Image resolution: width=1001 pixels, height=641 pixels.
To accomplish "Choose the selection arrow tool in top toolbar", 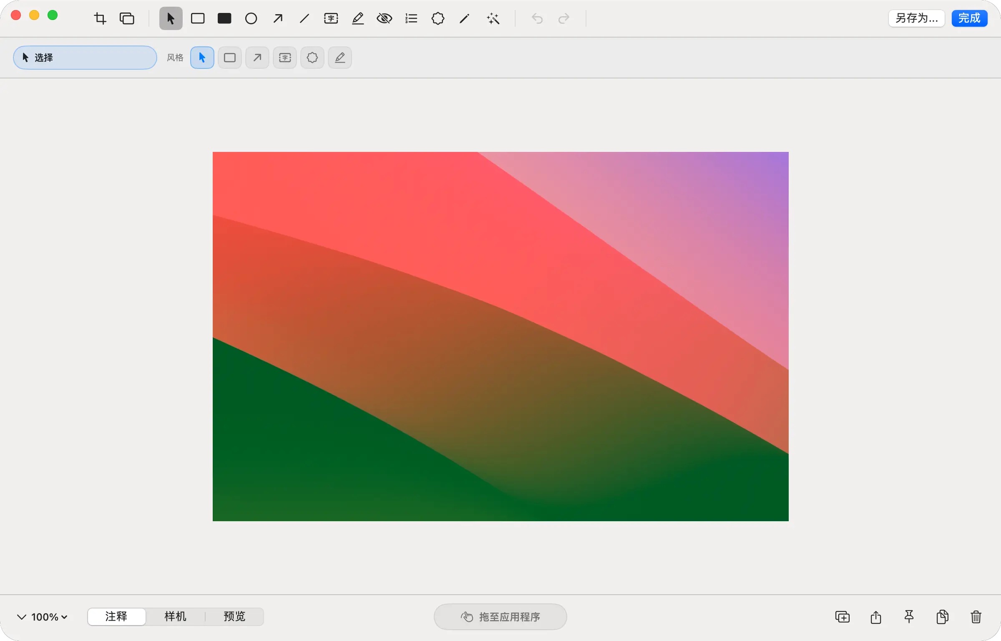I will 171,18.
